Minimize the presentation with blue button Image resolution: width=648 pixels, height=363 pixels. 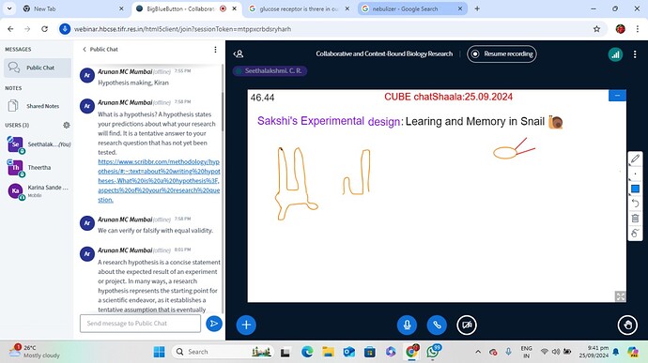click(x=617, y=96)
